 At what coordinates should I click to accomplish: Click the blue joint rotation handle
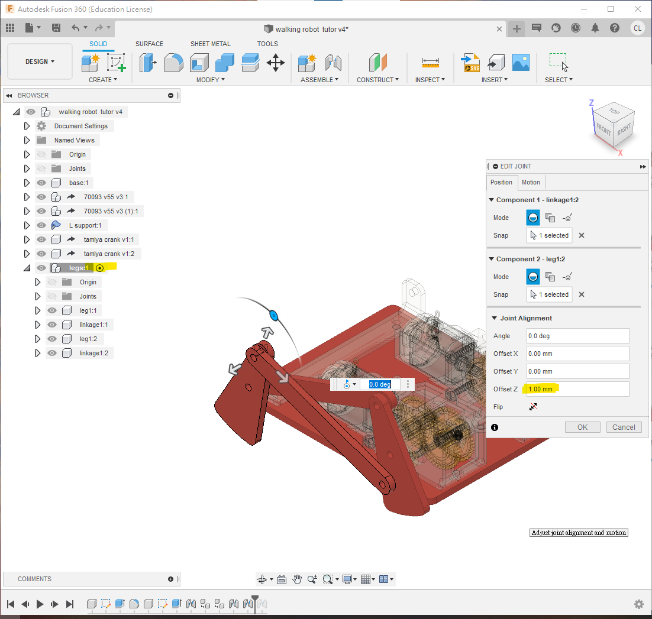coord(273,314)
